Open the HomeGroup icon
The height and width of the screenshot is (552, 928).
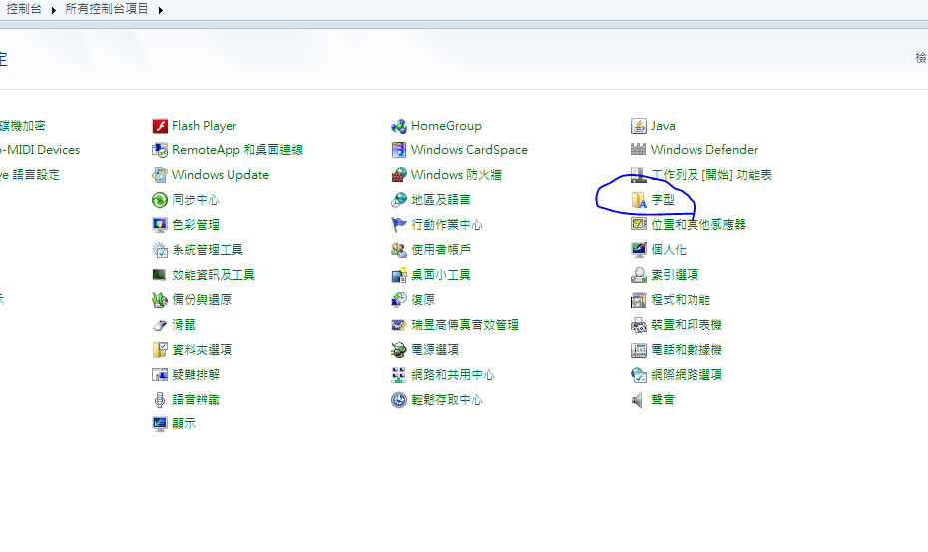tap(399, 126)
